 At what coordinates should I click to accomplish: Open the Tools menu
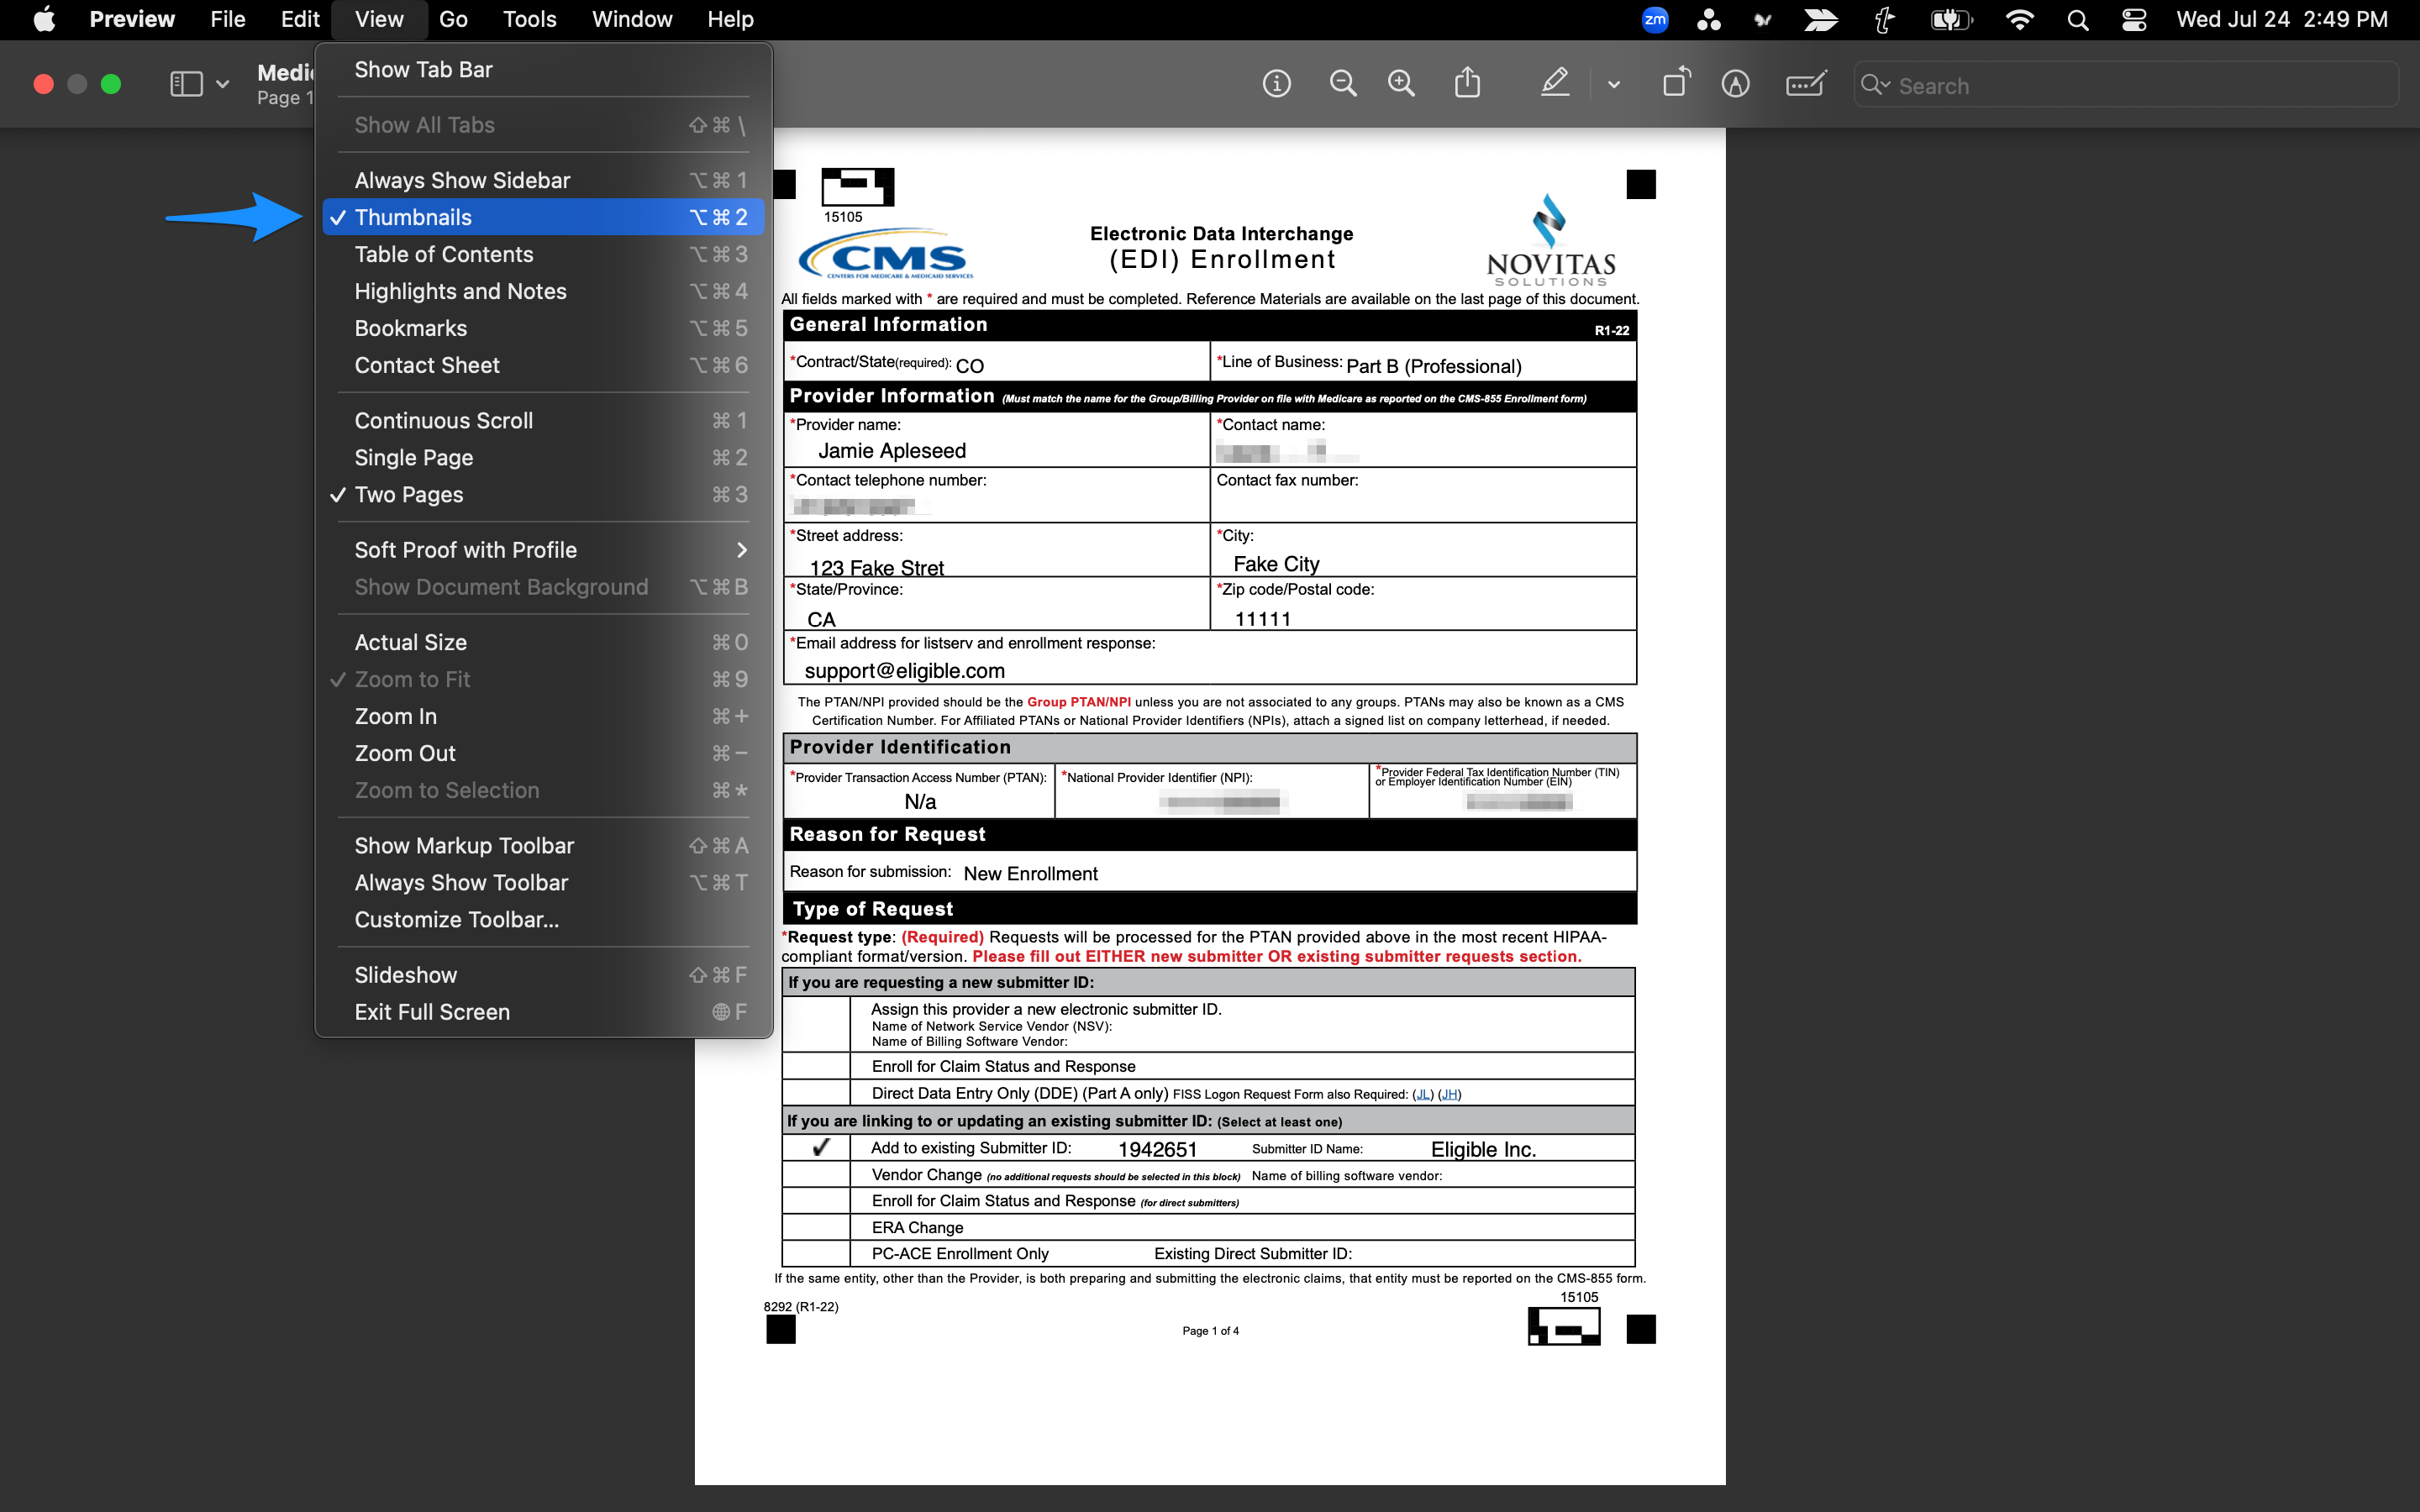tap(529, 19)
